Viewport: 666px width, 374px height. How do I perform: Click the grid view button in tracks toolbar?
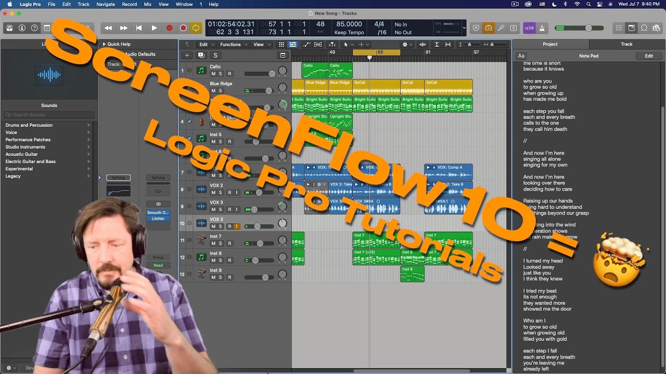coord(281,45)
